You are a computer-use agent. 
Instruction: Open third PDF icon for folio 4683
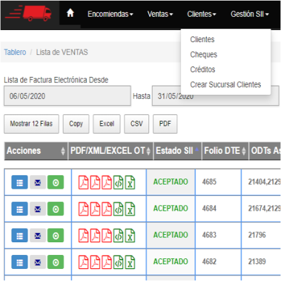click(x=107, y=236)
